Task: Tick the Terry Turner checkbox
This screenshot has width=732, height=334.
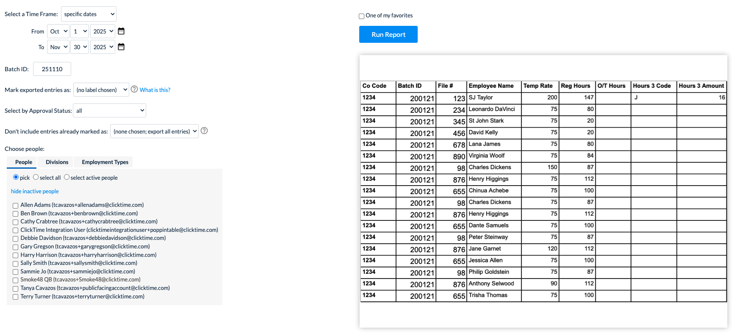Action: (x=15, y=297)
